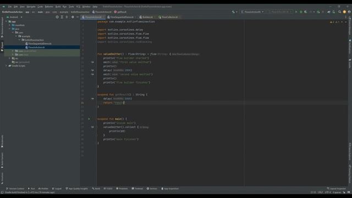Open run configuration dropdown FlowsInActionKt
352x198 pixels.
252,12
